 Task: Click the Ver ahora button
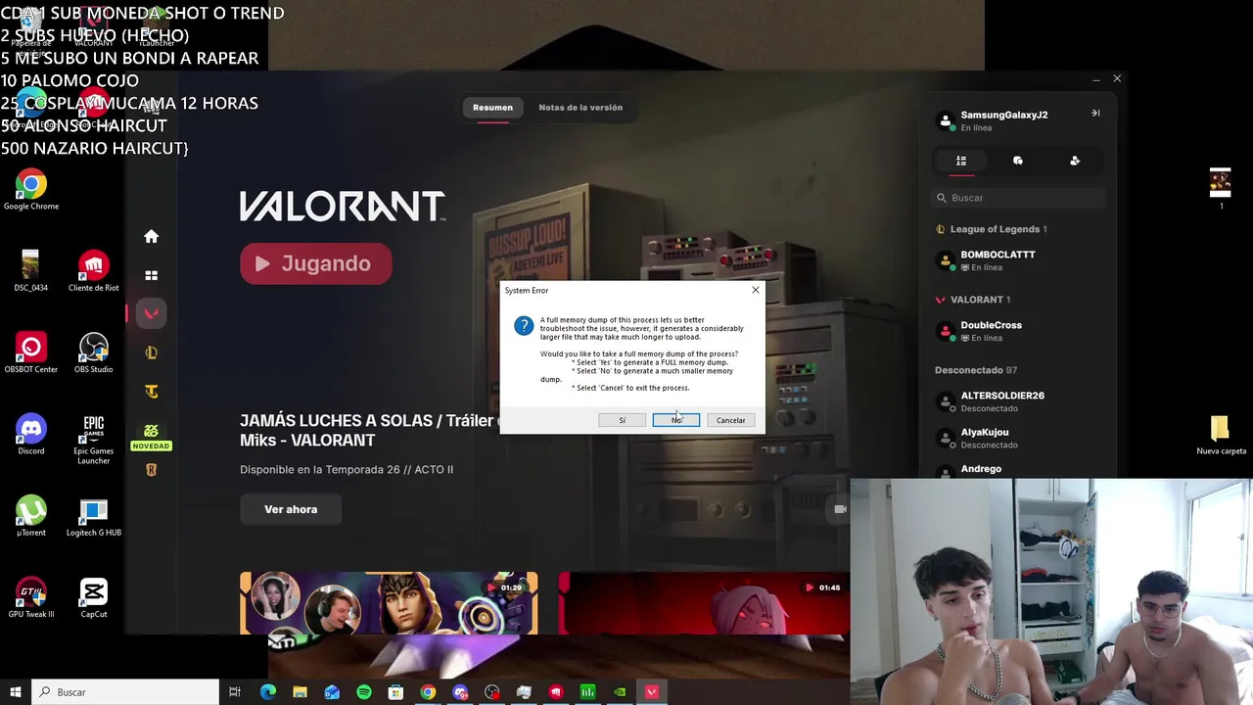291,509
